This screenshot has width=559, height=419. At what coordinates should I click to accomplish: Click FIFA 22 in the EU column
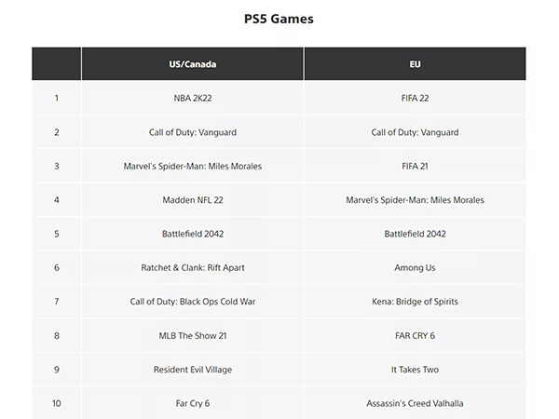(x=415, y=98)
